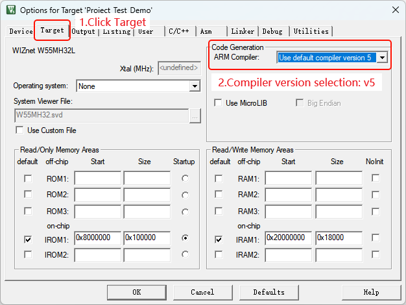Click the IROM1 Start field 0x8000000
The image size is (406, 305).
point(98,238)
